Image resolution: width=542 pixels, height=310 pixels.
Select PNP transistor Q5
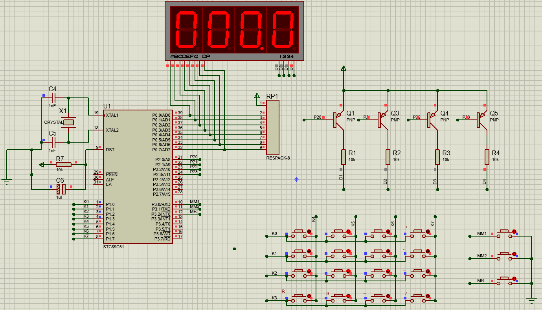(x=482, y=120)
